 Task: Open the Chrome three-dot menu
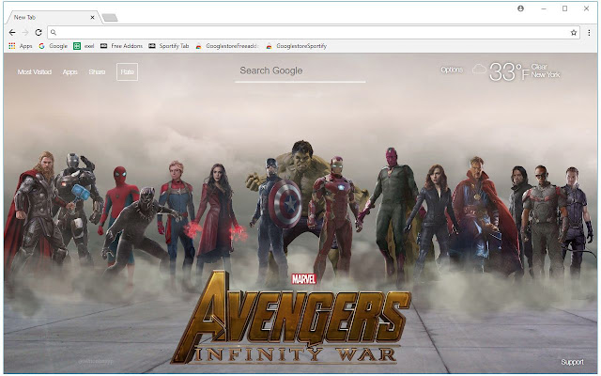(x=589, y=33)
